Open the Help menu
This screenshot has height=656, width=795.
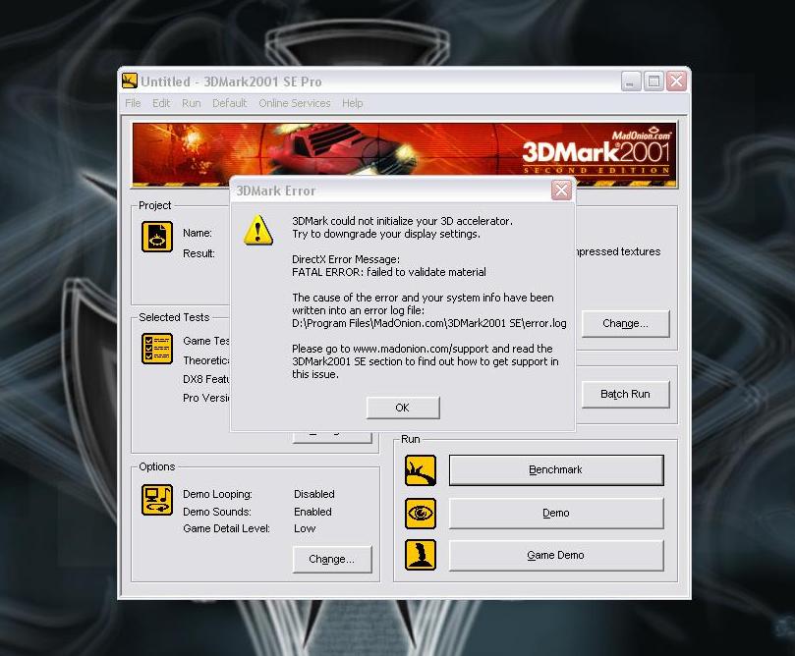click(353, 103)
